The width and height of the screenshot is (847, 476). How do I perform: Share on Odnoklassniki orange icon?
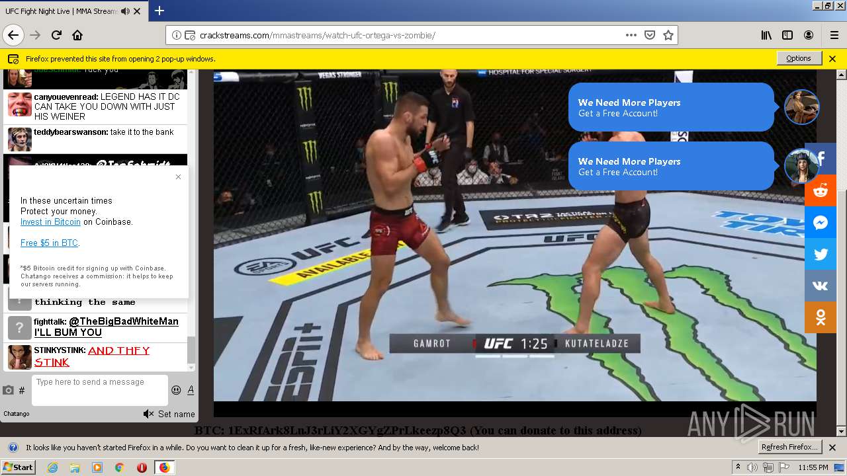[x=821, y=317]
